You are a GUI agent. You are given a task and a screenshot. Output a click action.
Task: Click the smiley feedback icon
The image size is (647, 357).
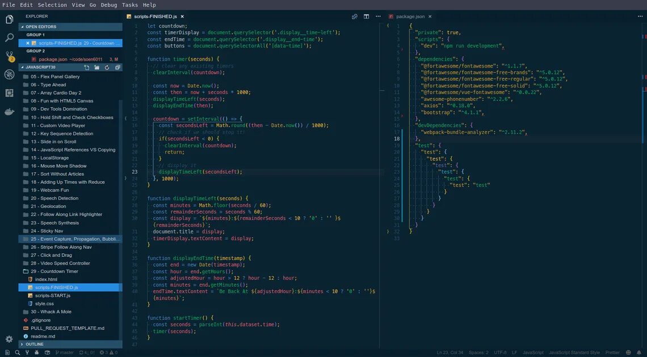[x=628, y=352]
